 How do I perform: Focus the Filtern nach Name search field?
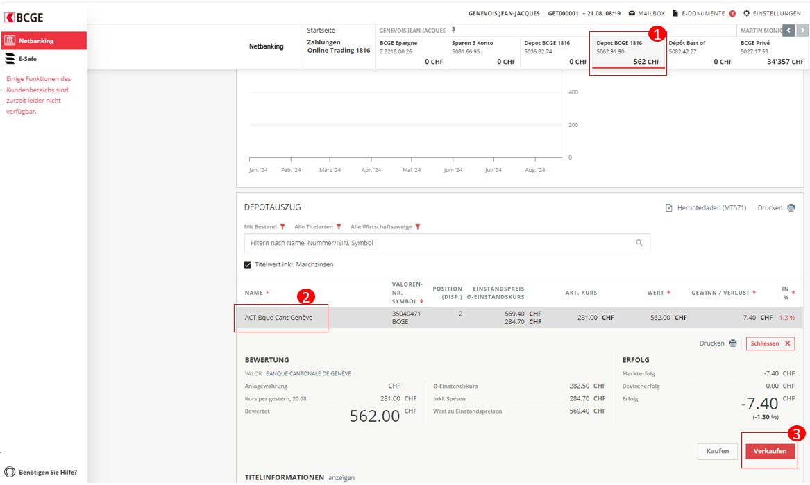447,243
